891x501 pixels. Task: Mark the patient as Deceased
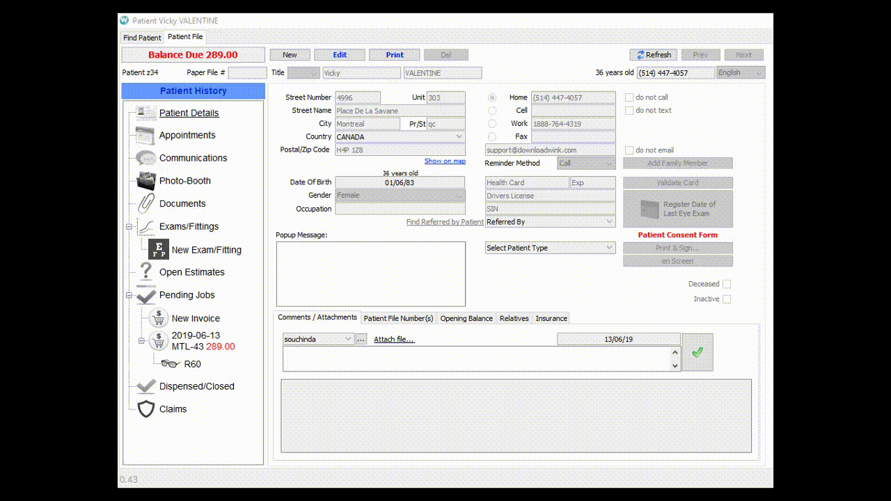coord(727,283)
